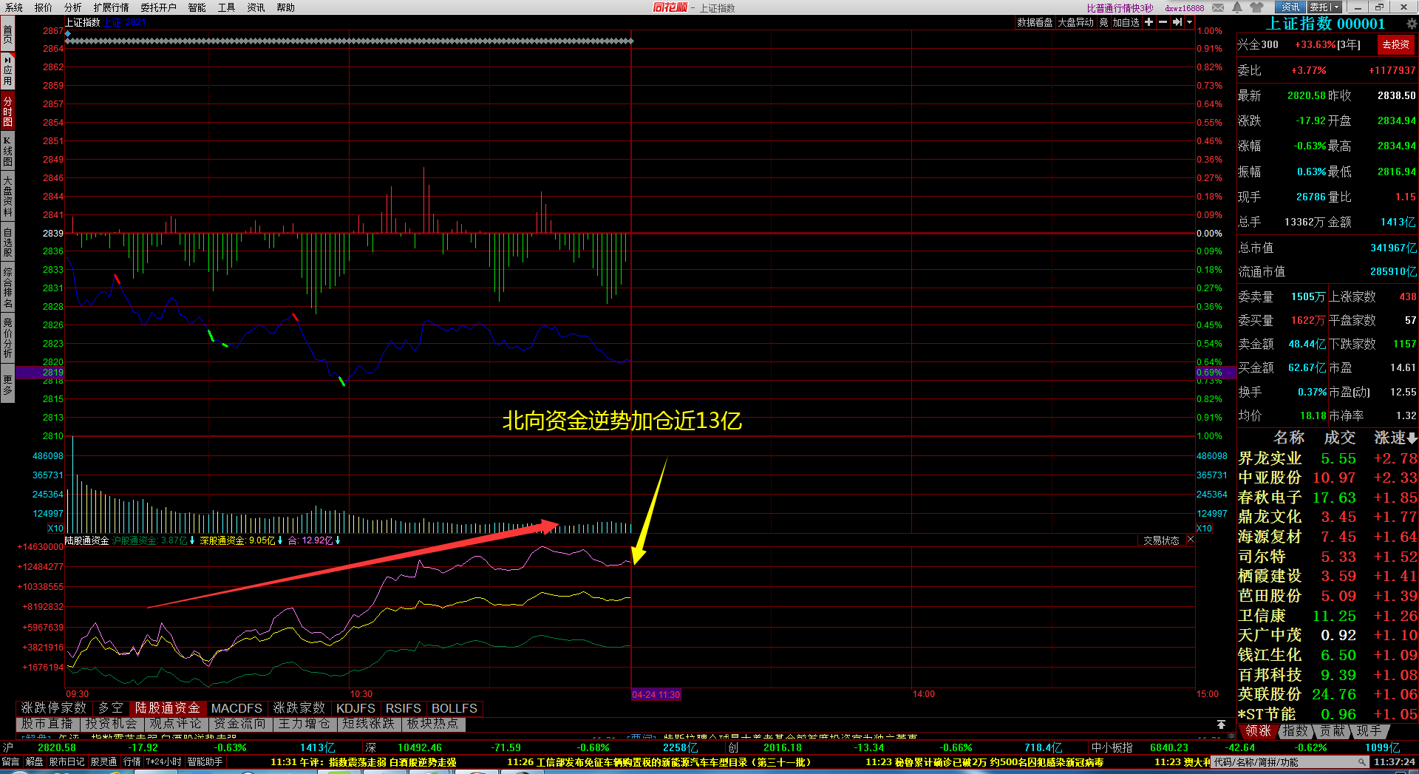Open the gear settings beside 上证指数 000001
1419x774 pixels.
tap(1411, 24)
